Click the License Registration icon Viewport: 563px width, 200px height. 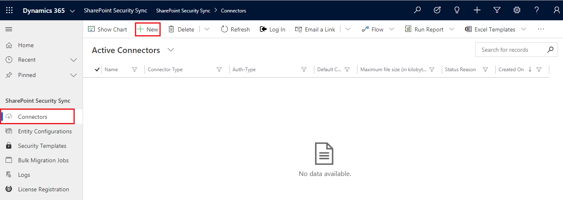9,189
